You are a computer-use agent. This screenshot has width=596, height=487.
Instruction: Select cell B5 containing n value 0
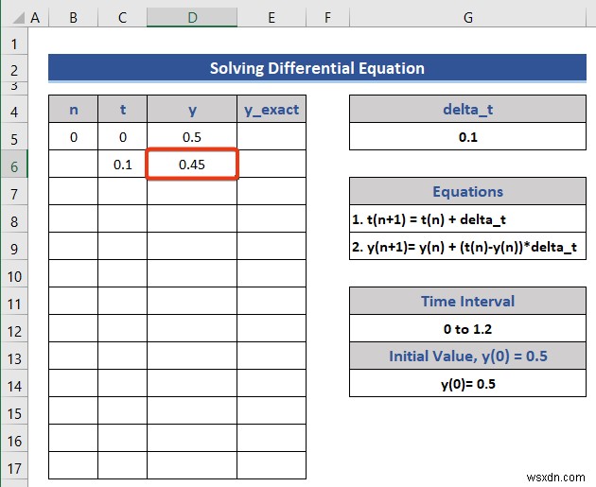click(x=74, y=136)
